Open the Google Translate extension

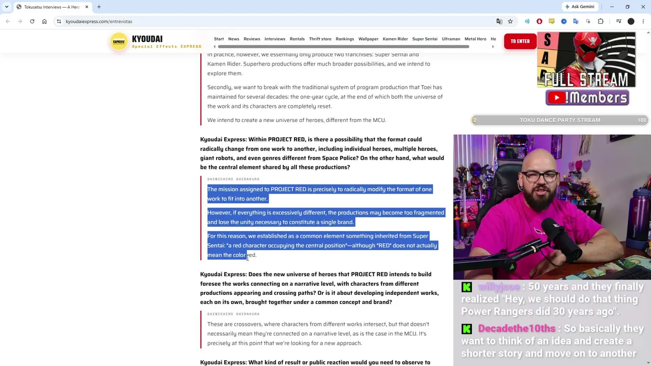click(576, 21)
